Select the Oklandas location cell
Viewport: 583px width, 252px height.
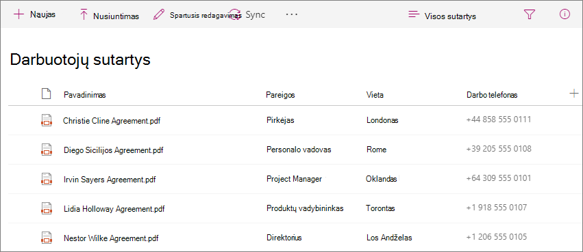pos(381,179)
